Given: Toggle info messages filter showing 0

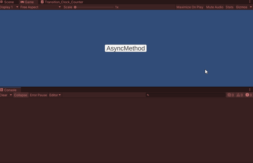Looking at the screenshot, I should point(231,95).
